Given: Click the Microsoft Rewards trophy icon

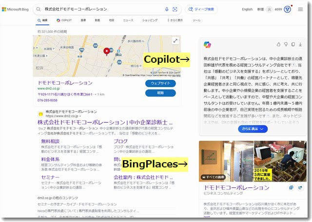Looking at the screenshot, I should (288, 9).
